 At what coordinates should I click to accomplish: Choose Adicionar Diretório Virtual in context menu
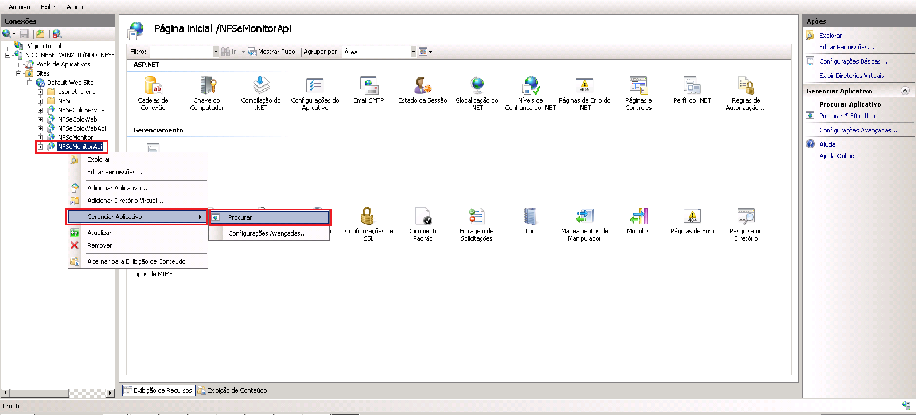click(x=138, y=201)
